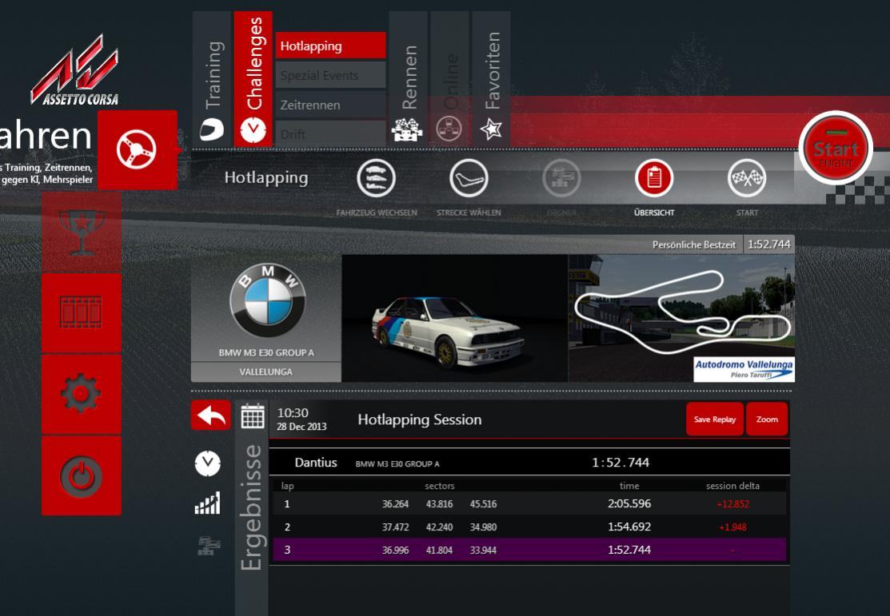This screenshot has width=890, height=616.
Task: Open the Favoriten tab
Action: [492, 78]
